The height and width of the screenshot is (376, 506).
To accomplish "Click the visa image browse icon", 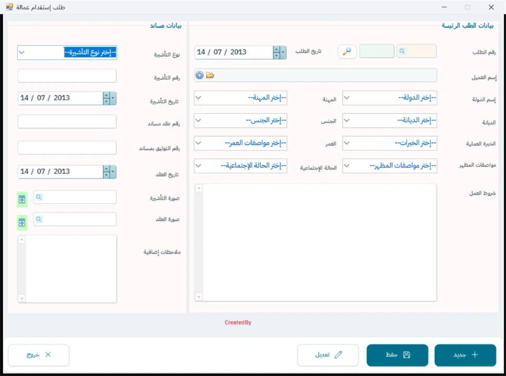I will click(x=22, y=200).
